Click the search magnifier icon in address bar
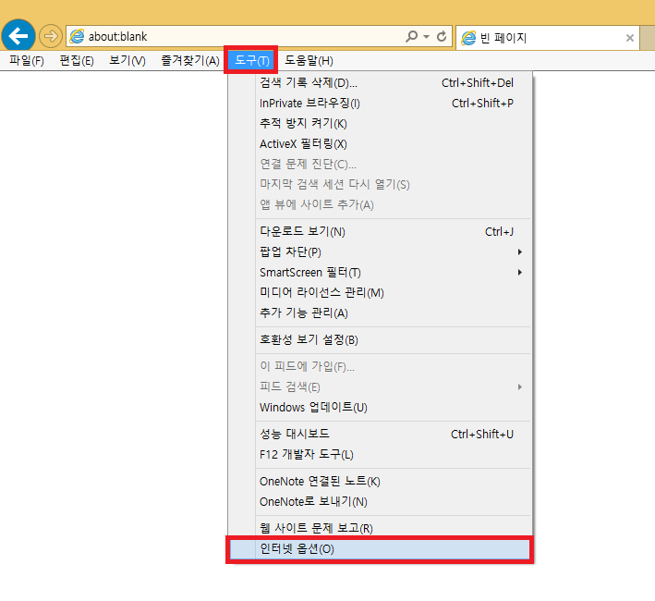 [x=411, y=36]
